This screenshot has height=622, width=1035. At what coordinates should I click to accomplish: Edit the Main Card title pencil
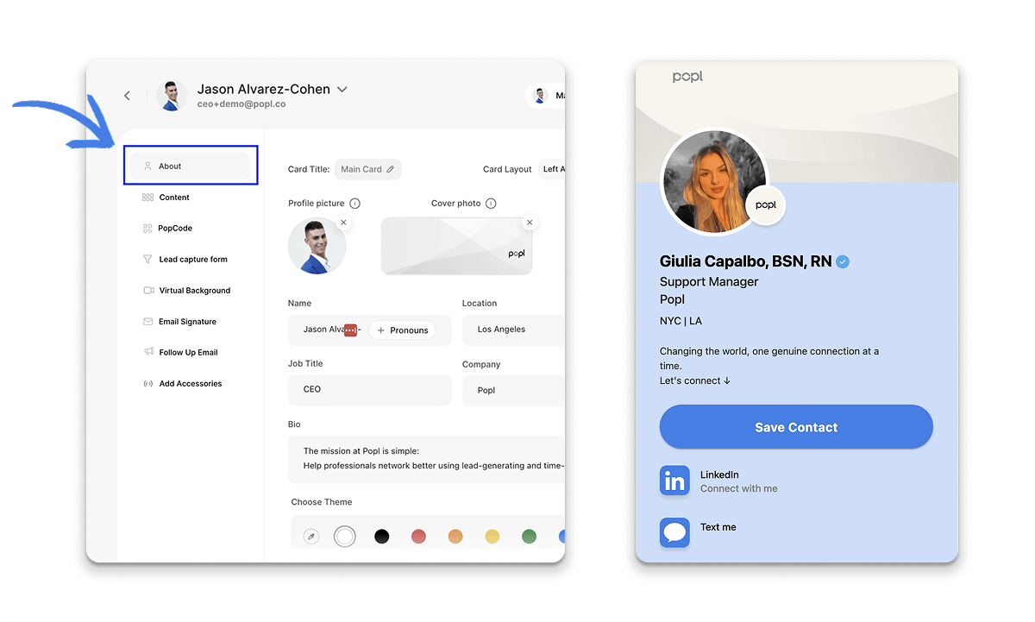(x=391, y=170)
